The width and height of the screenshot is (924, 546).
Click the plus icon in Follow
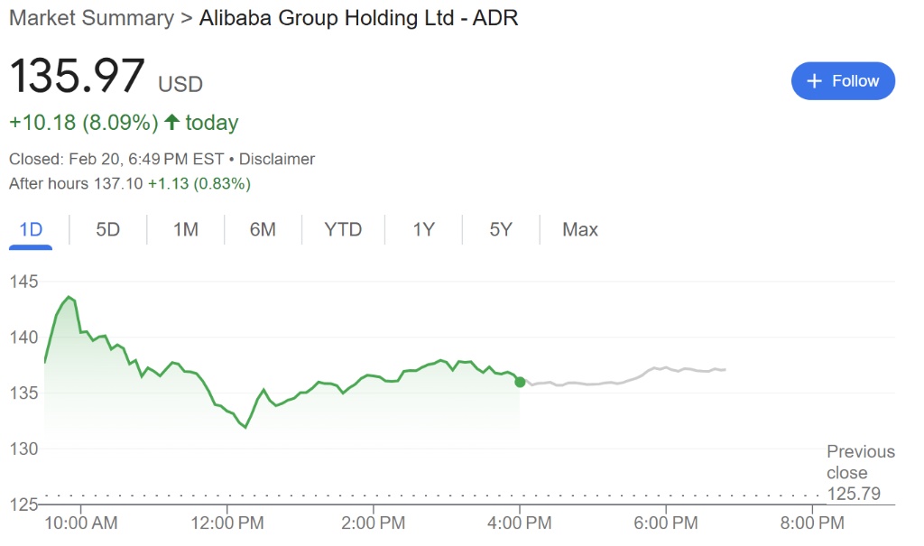coord(814,81)
